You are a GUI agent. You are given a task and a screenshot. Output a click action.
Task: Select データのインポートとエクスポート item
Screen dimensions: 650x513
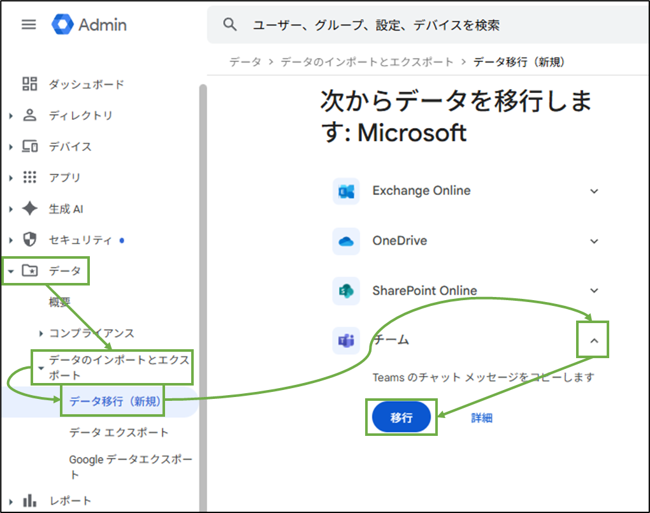(119, 368)
